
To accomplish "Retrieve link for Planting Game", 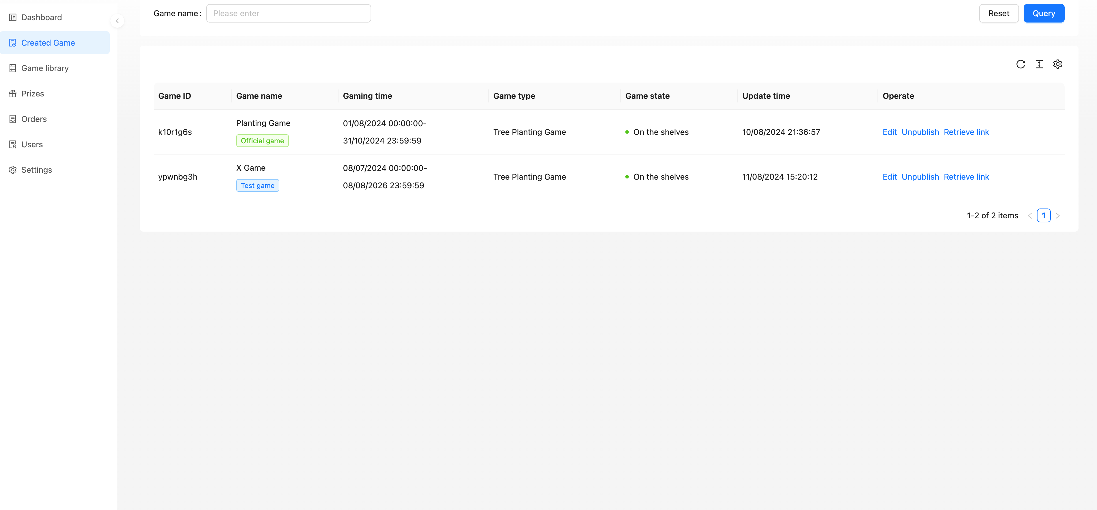I will pyautogui.click(x=966, y=132).
